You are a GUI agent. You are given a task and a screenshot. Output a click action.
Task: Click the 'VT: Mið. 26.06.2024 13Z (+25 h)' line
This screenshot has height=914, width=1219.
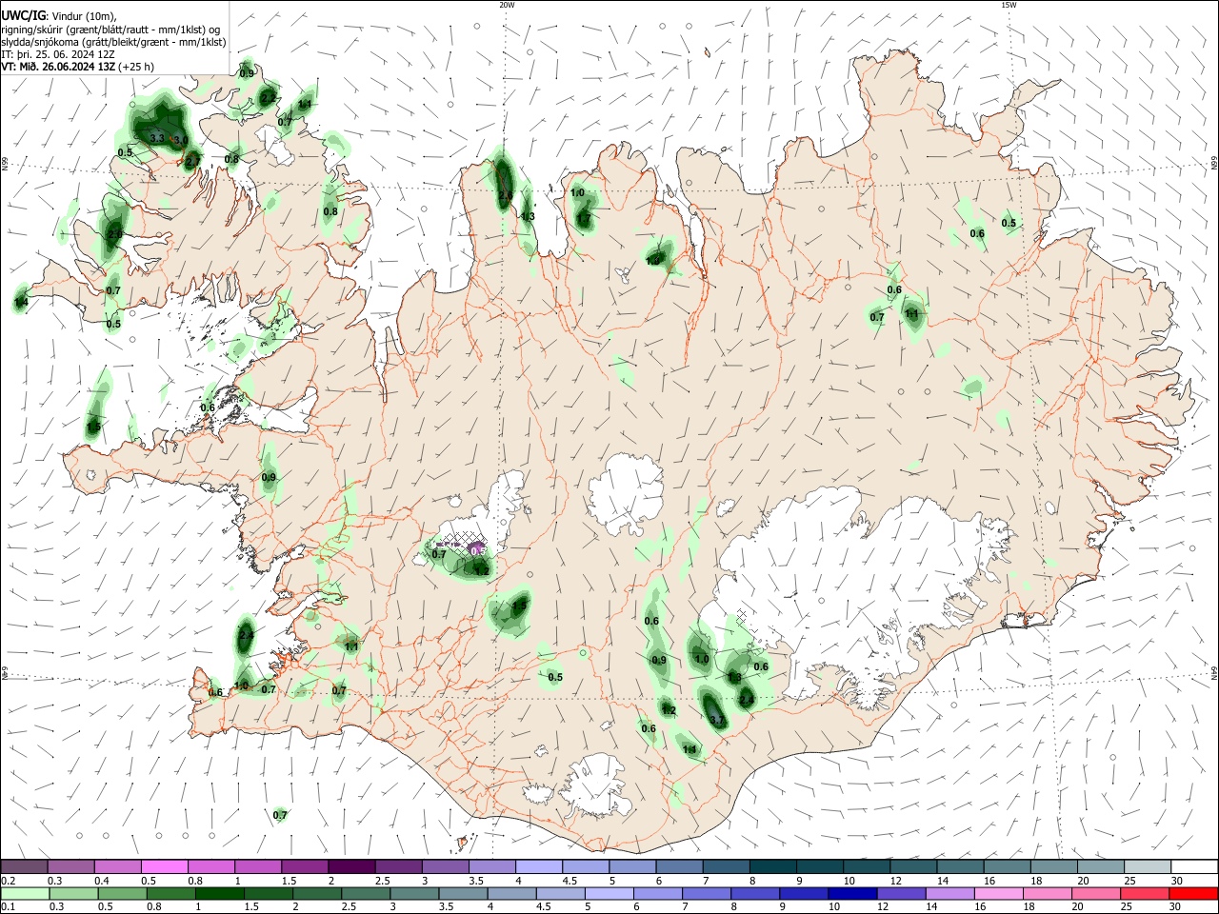click(x=77, y=67)
